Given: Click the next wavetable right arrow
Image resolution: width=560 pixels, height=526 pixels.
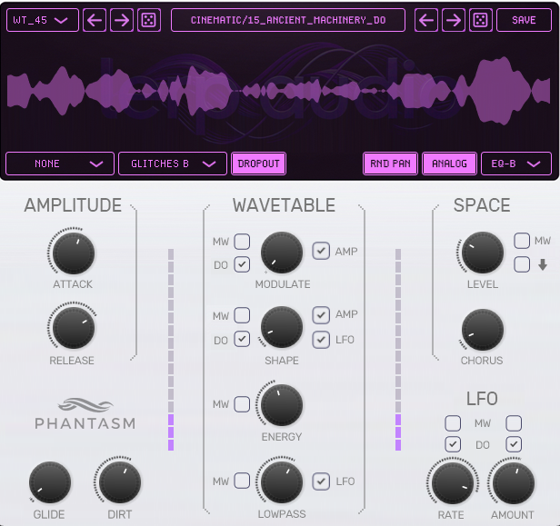Looking at the screenshot, I should 122,20.
